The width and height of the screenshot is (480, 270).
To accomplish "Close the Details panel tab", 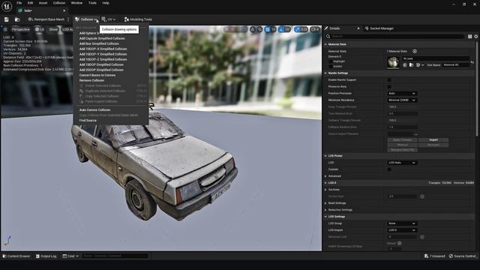I will (x=358, y=28).
